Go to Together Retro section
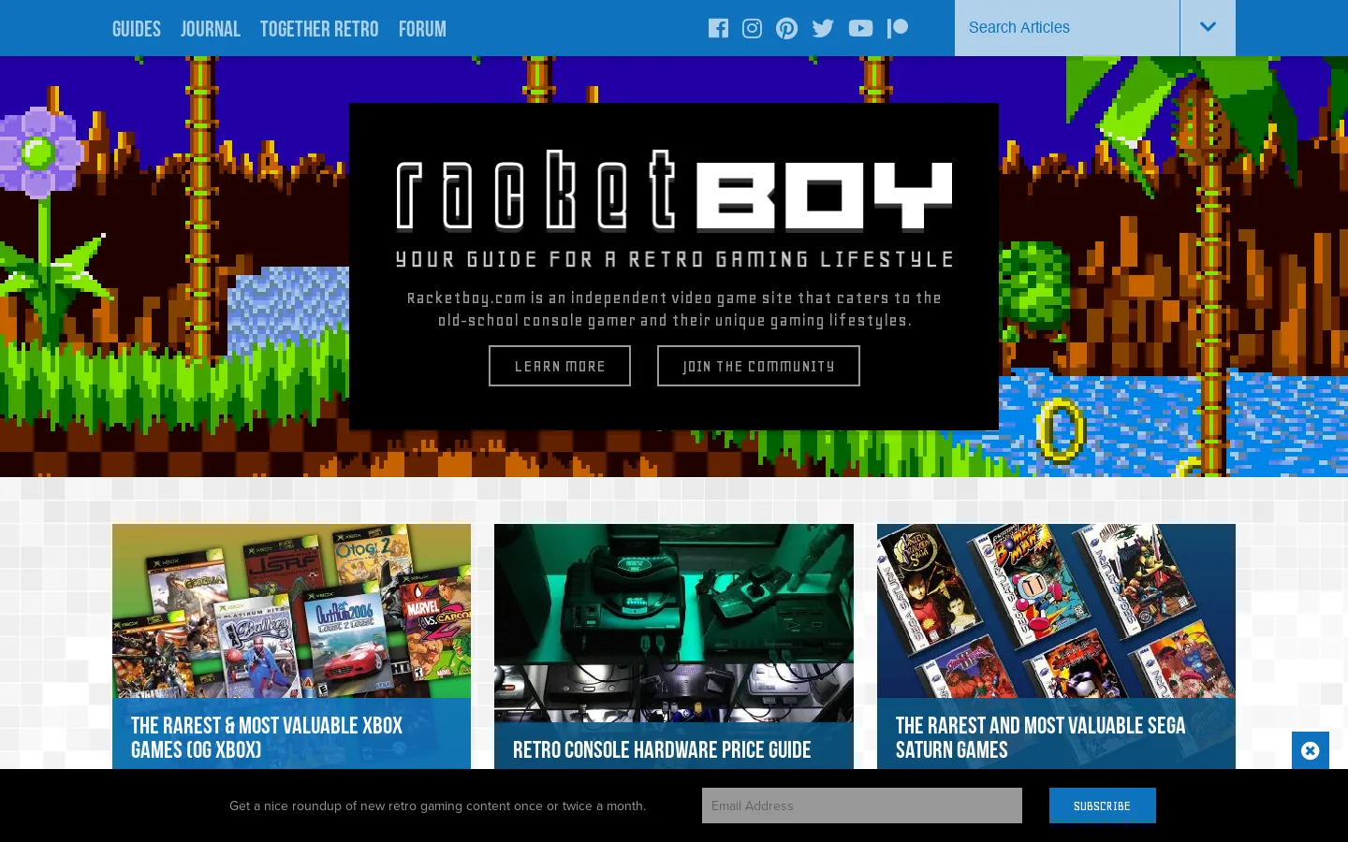The width and height of the screenshot is (1348, 842). 319,29
